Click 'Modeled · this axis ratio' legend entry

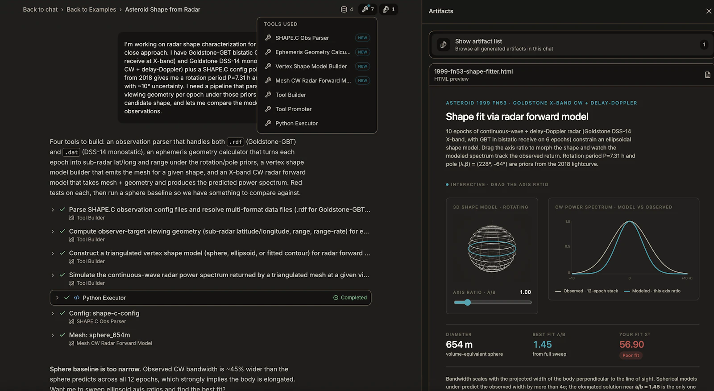[x=652, y=291]
